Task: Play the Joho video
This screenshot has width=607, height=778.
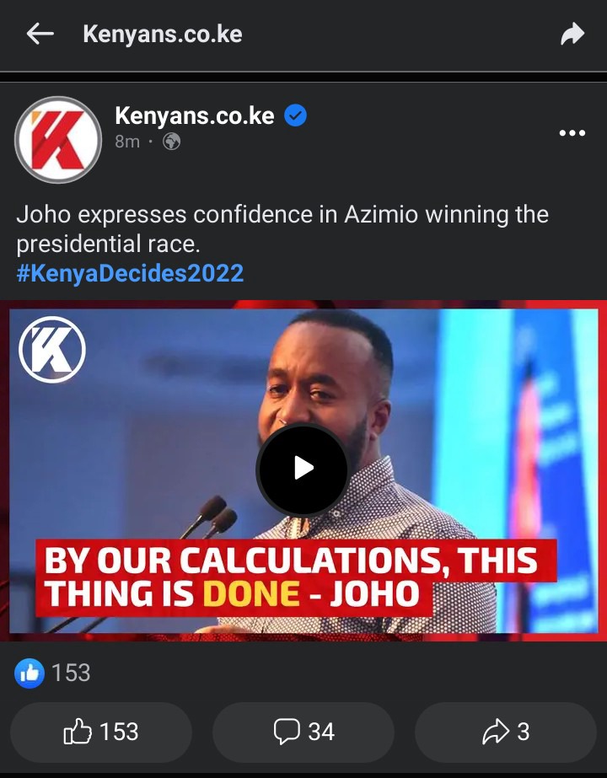Action: tap(303, 469)
